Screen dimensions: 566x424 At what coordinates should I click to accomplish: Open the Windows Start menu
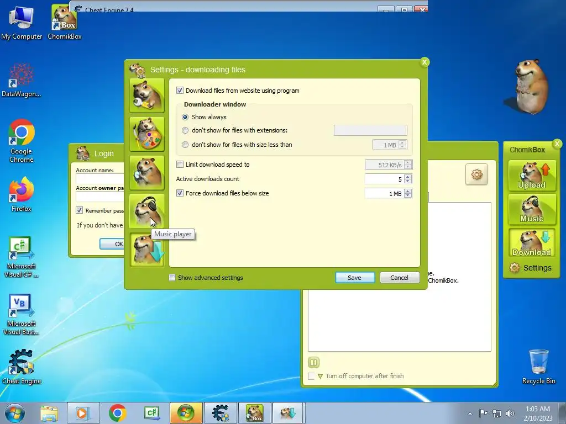click(x=15, y=413)
